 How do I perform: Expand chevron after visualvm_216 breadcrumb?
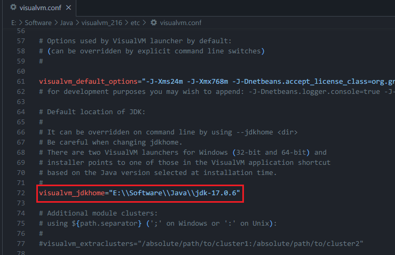click(127, 22)
